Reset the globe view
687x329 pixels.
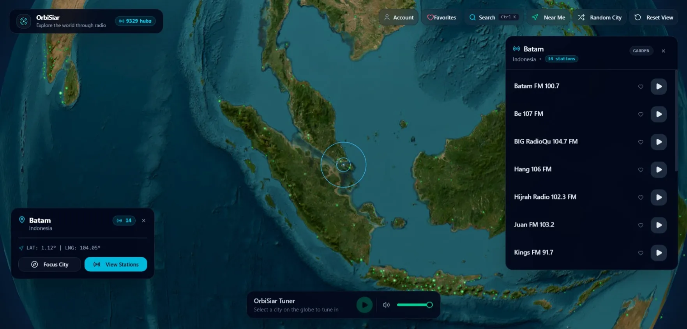[x=653, y=18]
